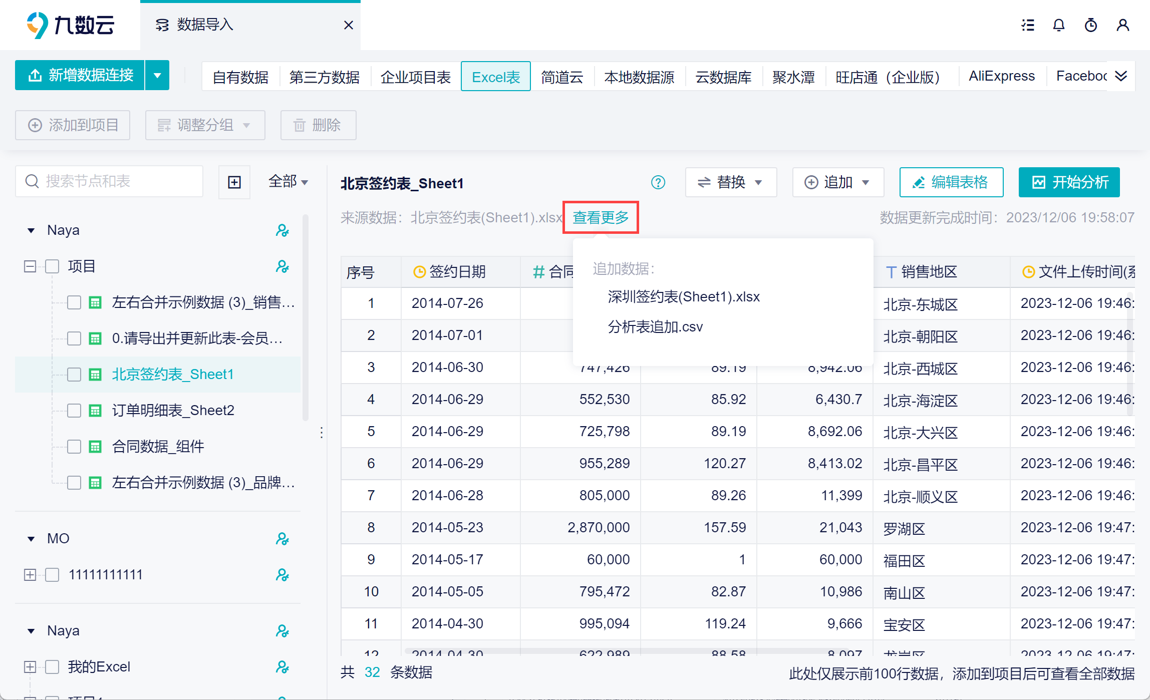Image resolution: width=1150 pixels, height=700 pixels.
Task: Tick the 合同数据_组件 checkbox
Action: tap(74, 447)
